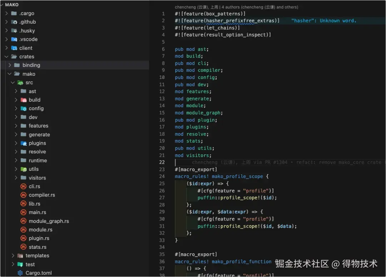Expand the .cargo folder chevron
Image resolution: width=386 pixels, height=277 pixels.
coord(7,13)
